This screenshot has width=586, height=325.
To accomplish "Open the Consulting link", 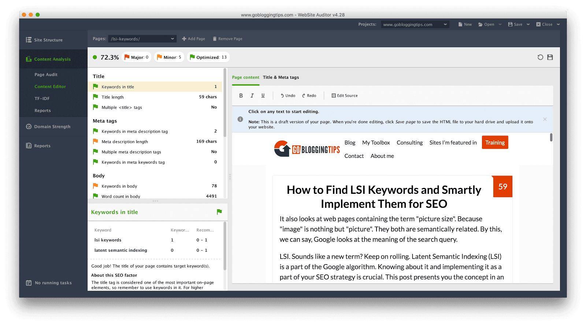I will 409,143.
